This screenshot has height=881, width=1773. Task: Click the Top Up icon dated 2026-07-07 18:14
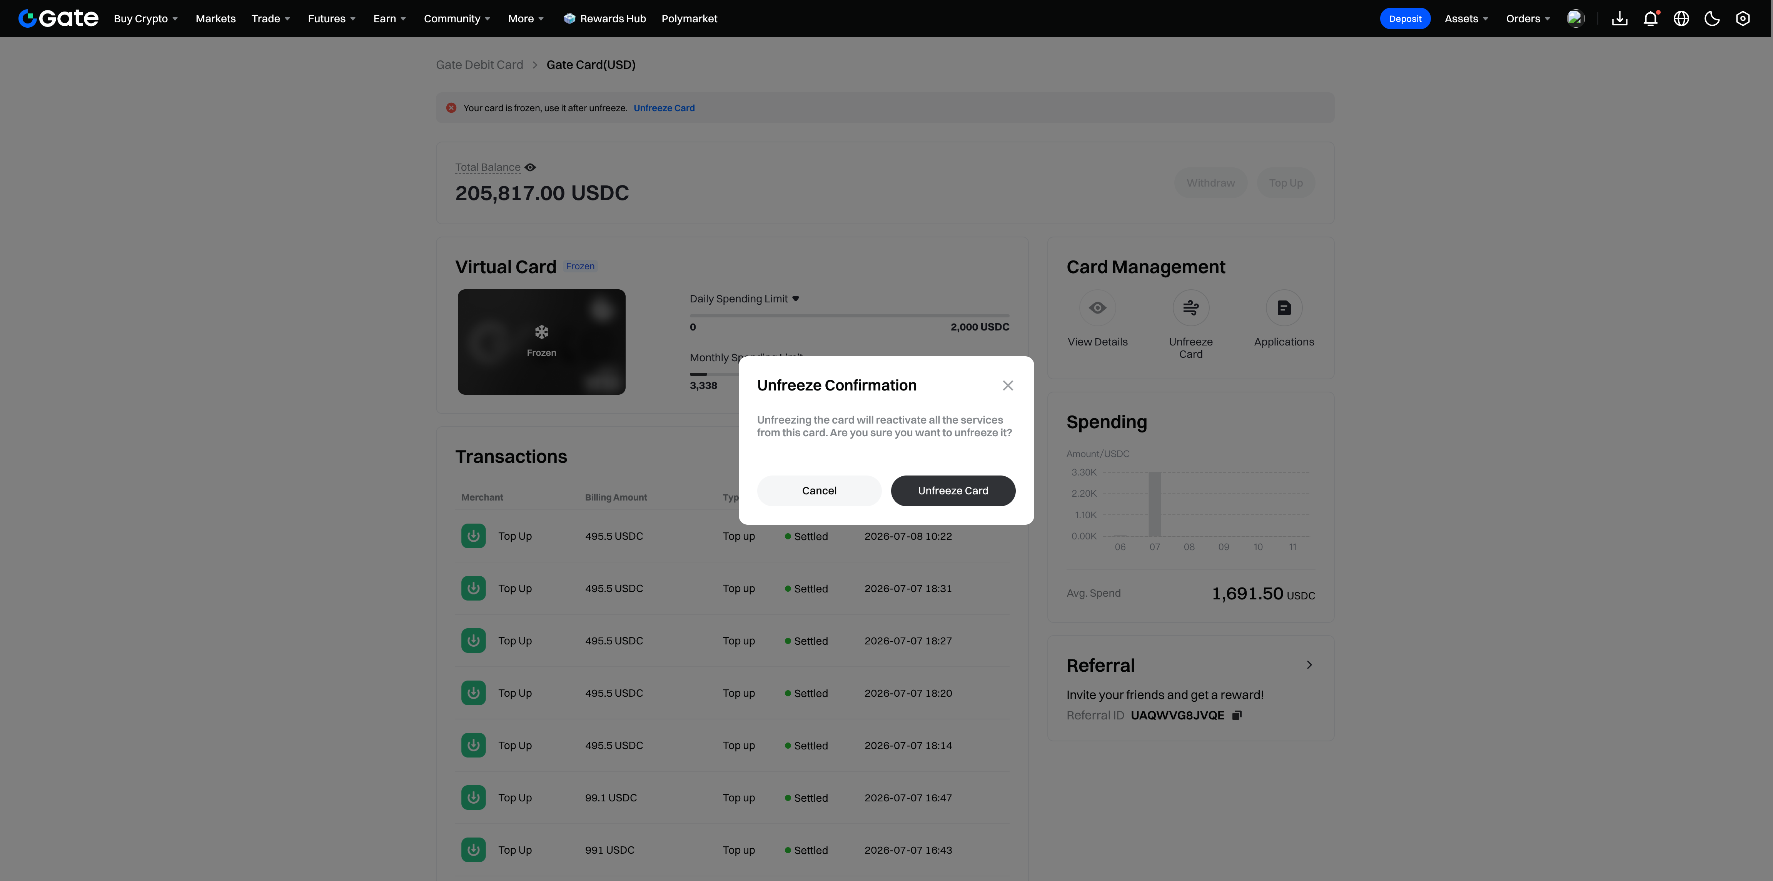pyautogui.click(x=474, y=746)
